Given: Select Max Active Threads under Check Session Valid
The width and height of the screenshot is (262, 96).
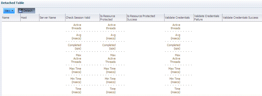Looking at the screenshot, I should pos(76,58).
